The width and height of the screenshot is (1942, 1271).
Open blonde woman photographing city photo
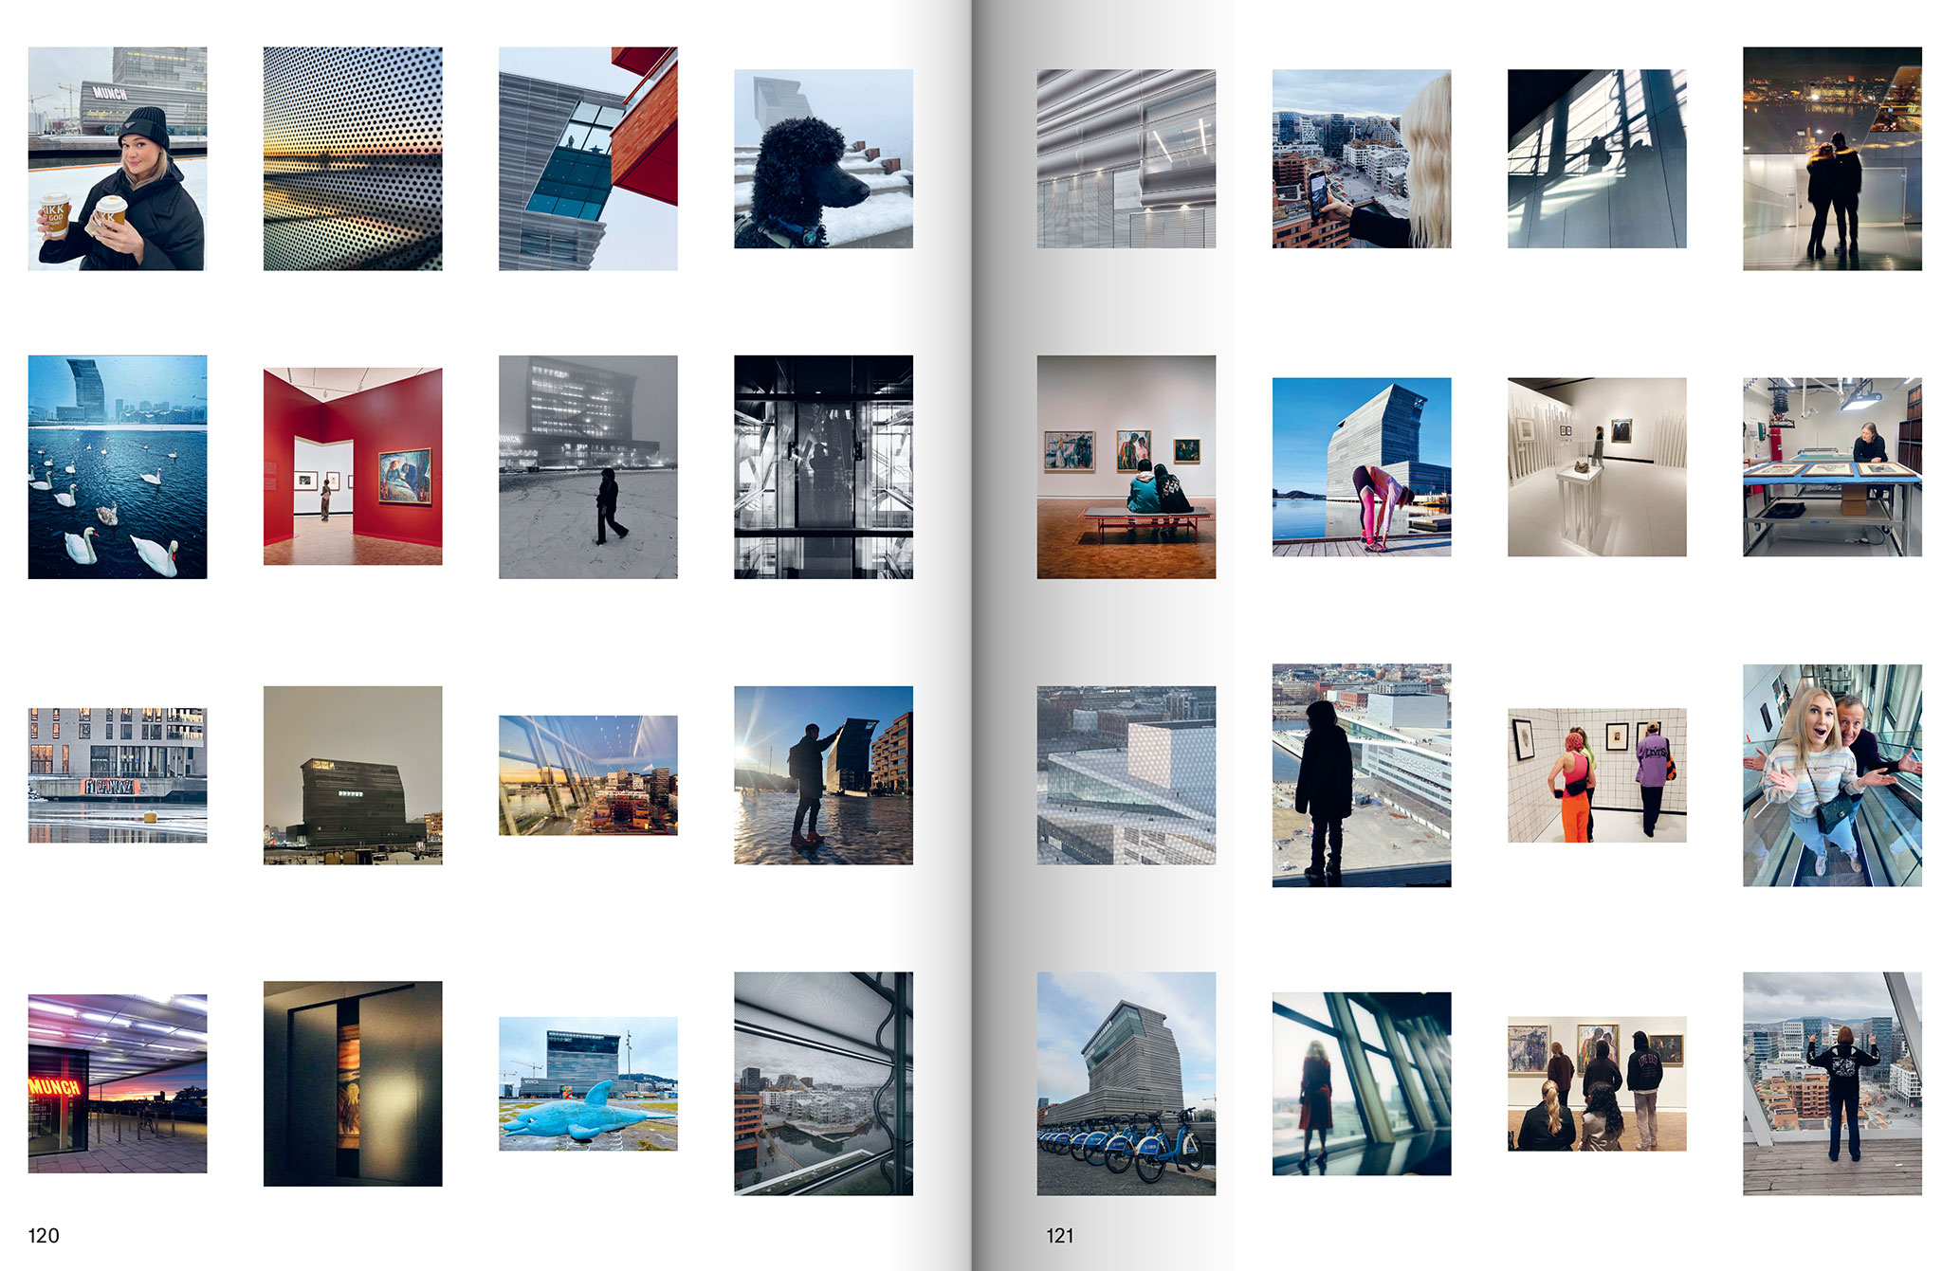tap(1362, 159)
